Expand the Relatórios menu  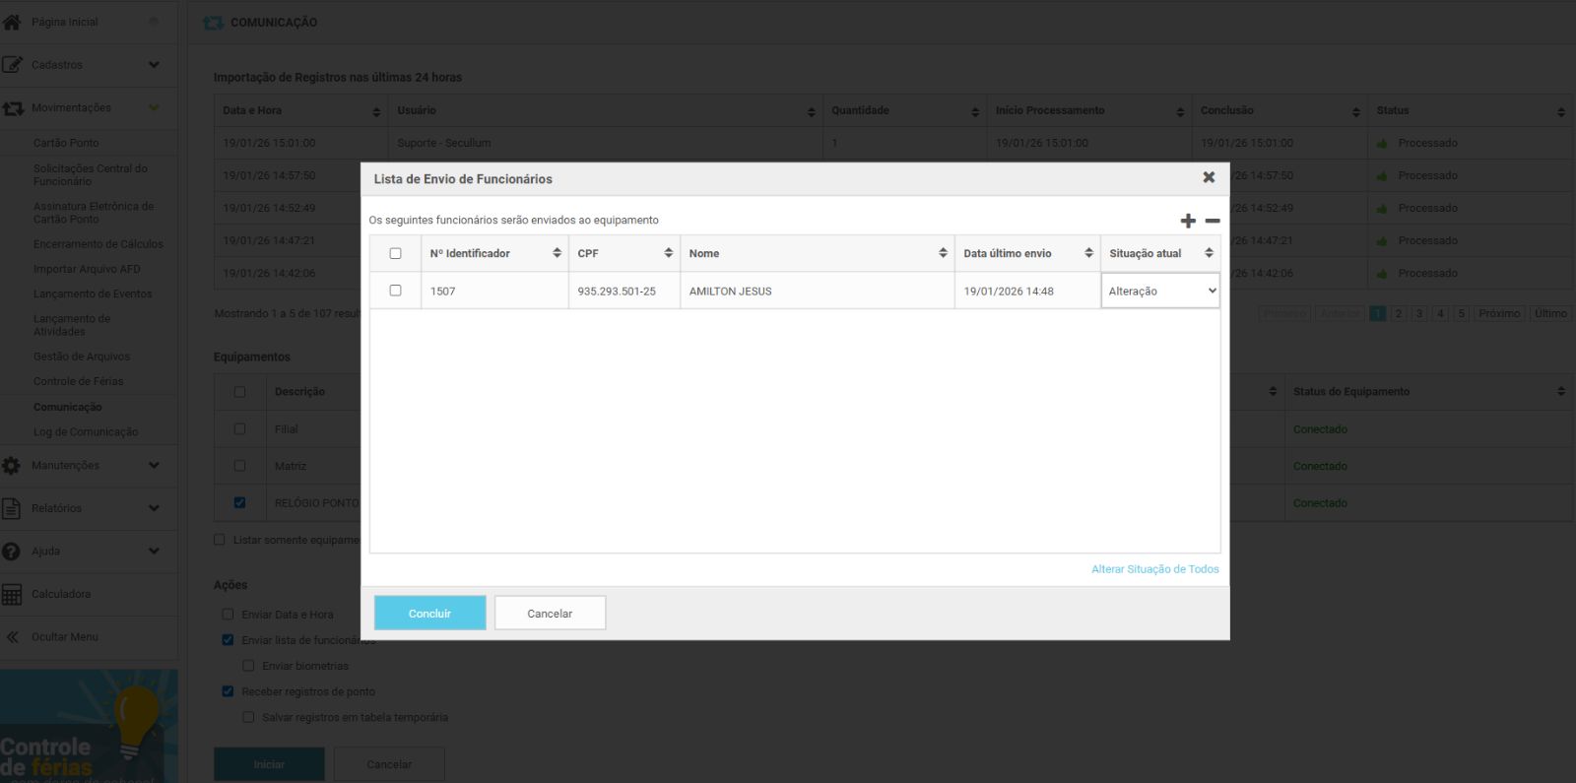(x=154, y=508)
